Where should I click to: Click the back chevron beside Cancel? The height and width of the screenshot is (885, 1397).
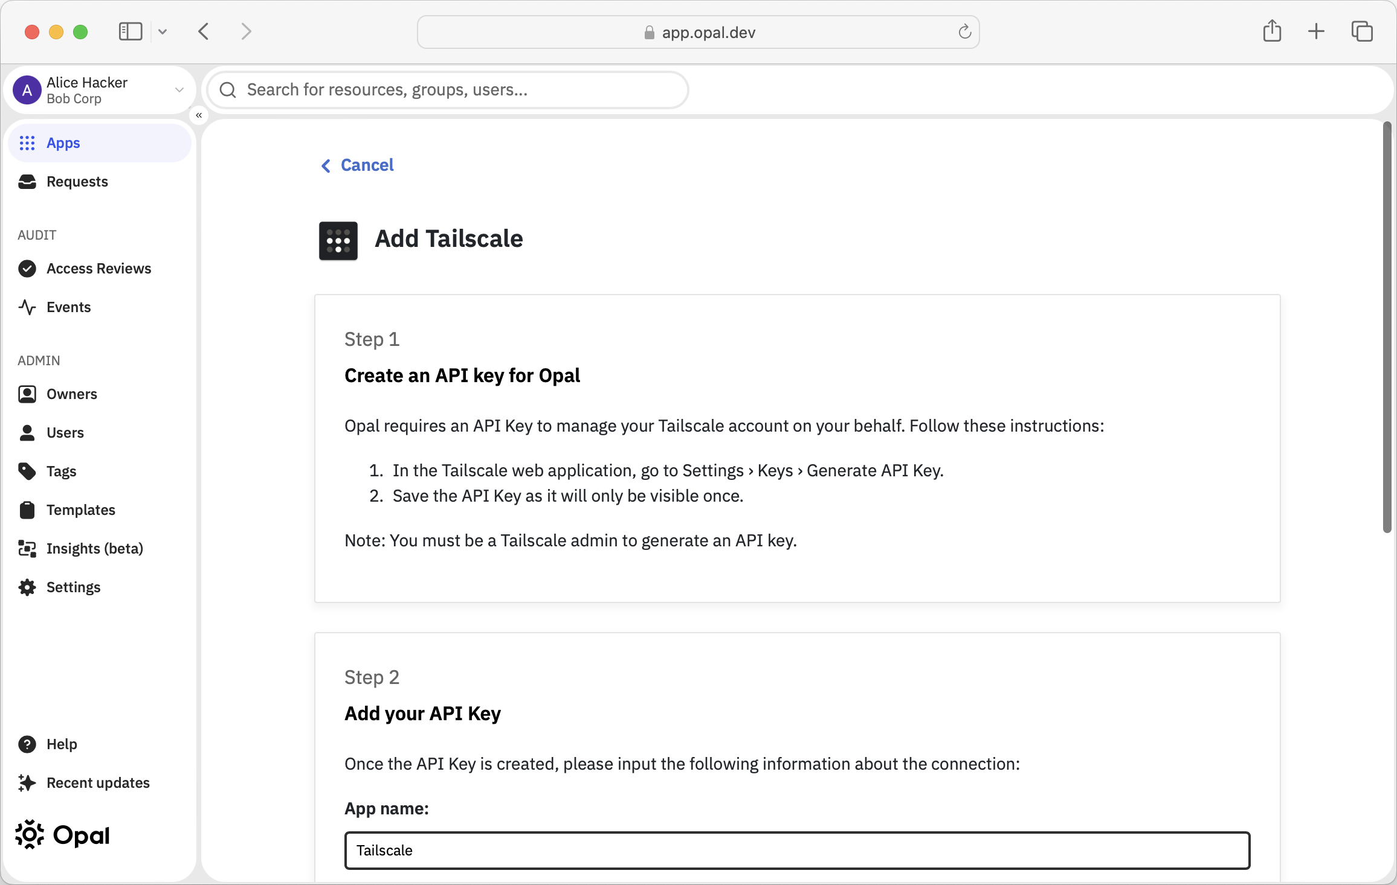pyautogui.click(x=326, y=165)
